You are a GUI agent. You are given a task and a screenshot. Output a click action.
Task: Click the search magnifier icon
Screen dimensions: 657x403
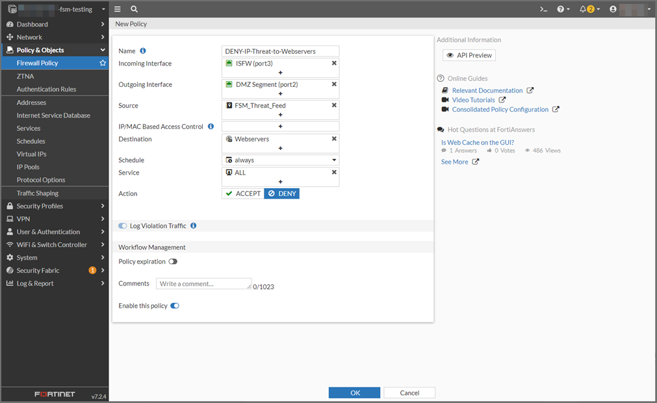pos(134,9)
